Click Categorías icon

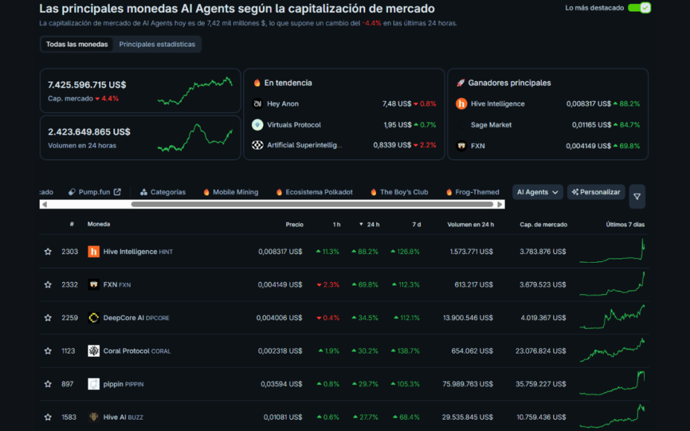(144, 192)
